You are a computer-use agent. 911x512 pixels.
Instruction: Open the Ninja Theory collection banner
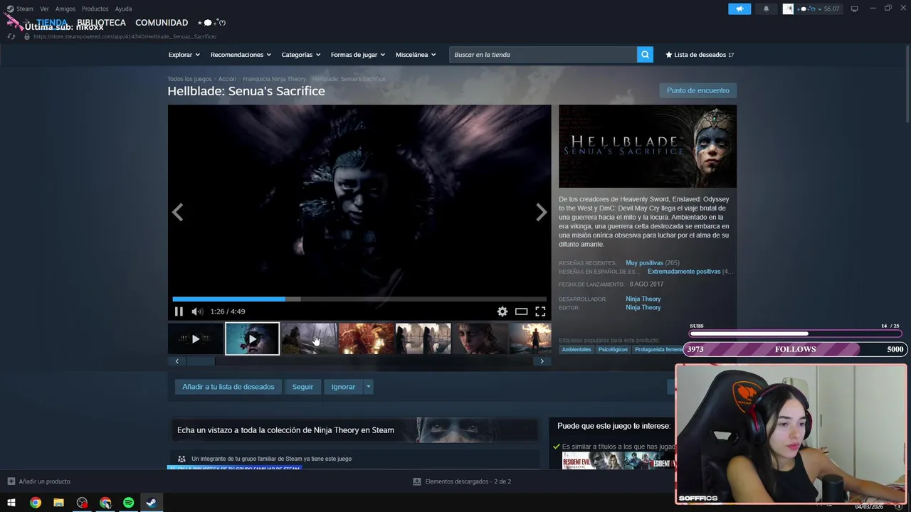(x=354, y=430)
